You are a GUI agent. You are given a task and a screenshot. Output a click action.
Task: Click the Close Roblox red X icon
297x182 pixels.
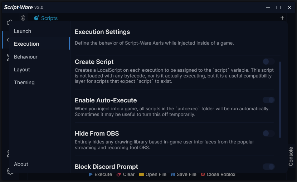[203, 175]
